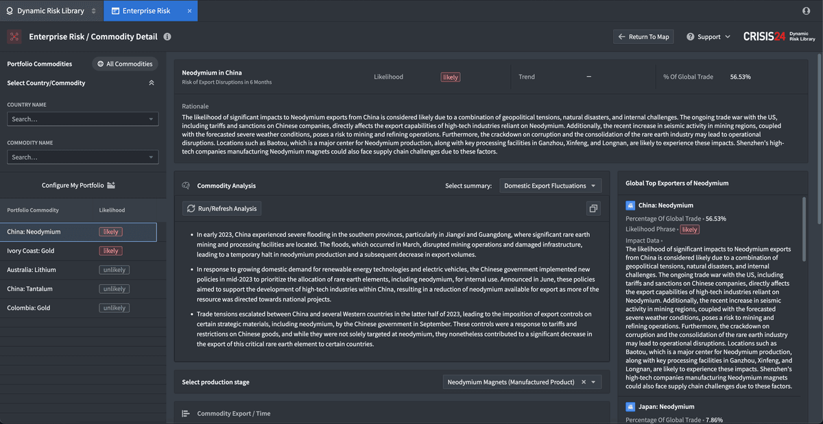This screenshot has width=823, height=424.
Task: Open the Dynamic Risk Library switcher arrows
Action: click(93, 11)
